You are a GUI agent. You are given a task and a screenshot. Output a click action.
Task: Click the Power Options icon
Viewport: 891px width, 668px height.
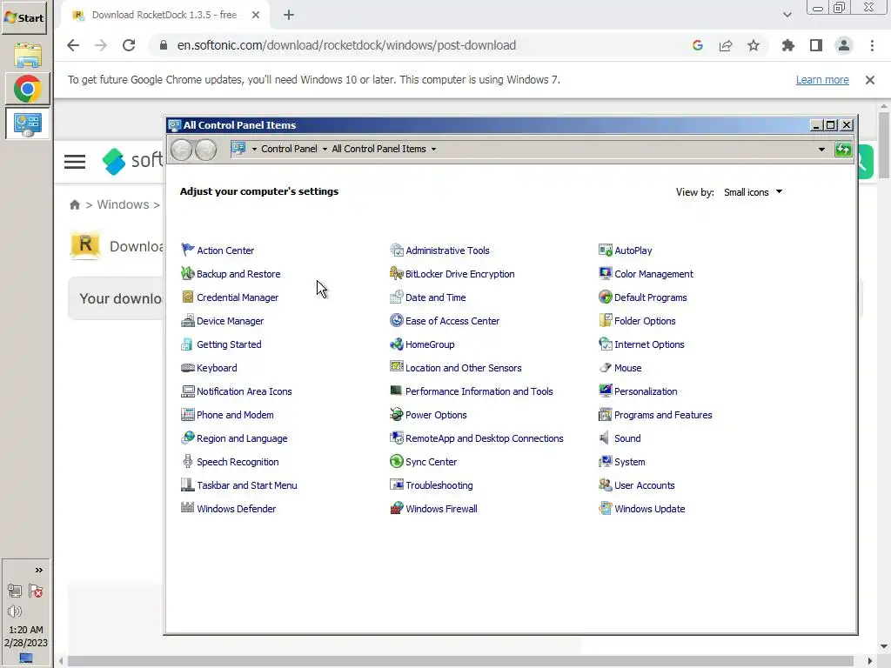click(396, 415)
